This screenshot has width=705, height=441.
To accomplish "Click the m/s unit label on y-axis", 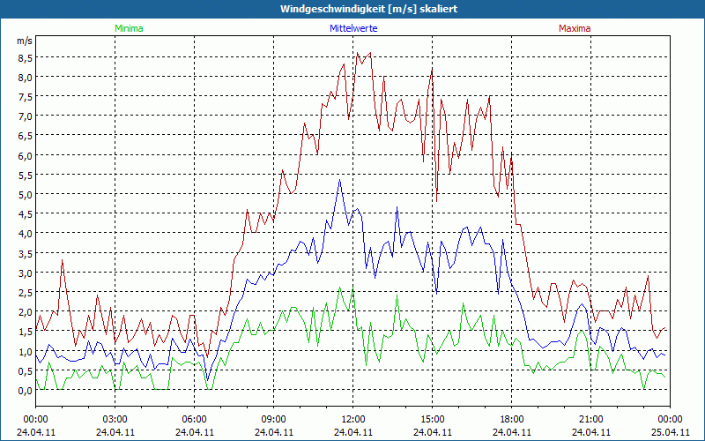I will point(25,41).
